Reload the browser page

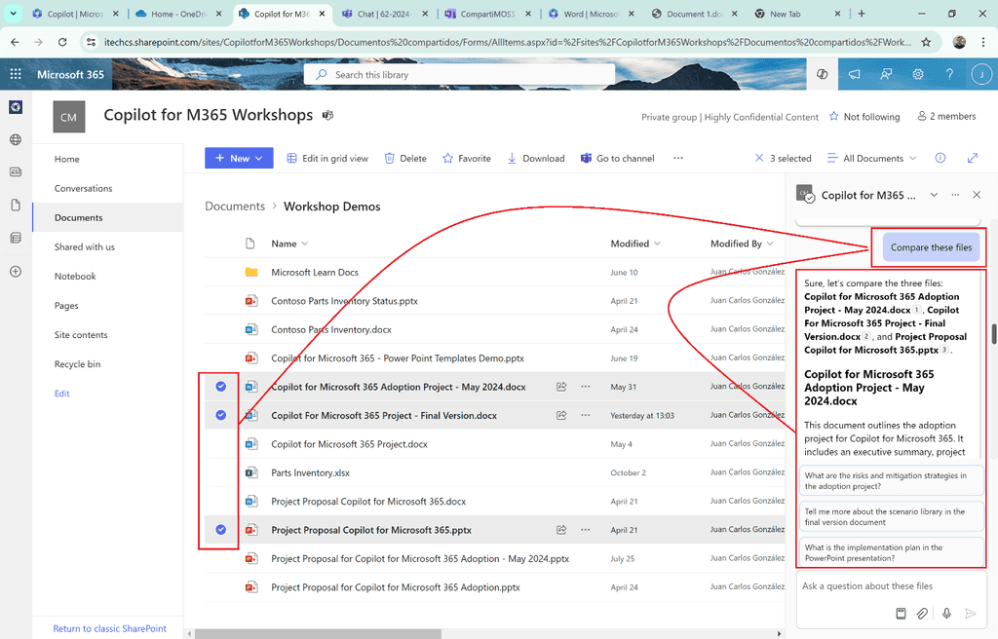pos(62,42)
